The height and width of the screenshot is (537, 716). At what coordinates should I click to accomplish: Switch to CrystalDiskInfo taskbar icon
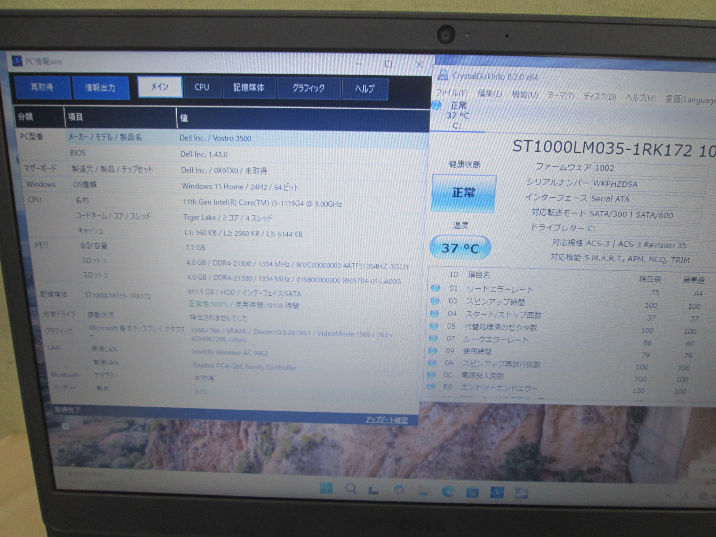click(x=521, y=493)
